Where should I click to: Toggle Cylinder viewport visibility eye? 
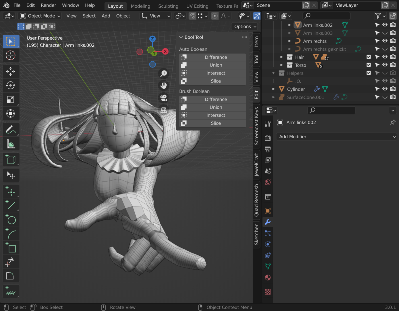pyautogui.click(x=385, y=89)
